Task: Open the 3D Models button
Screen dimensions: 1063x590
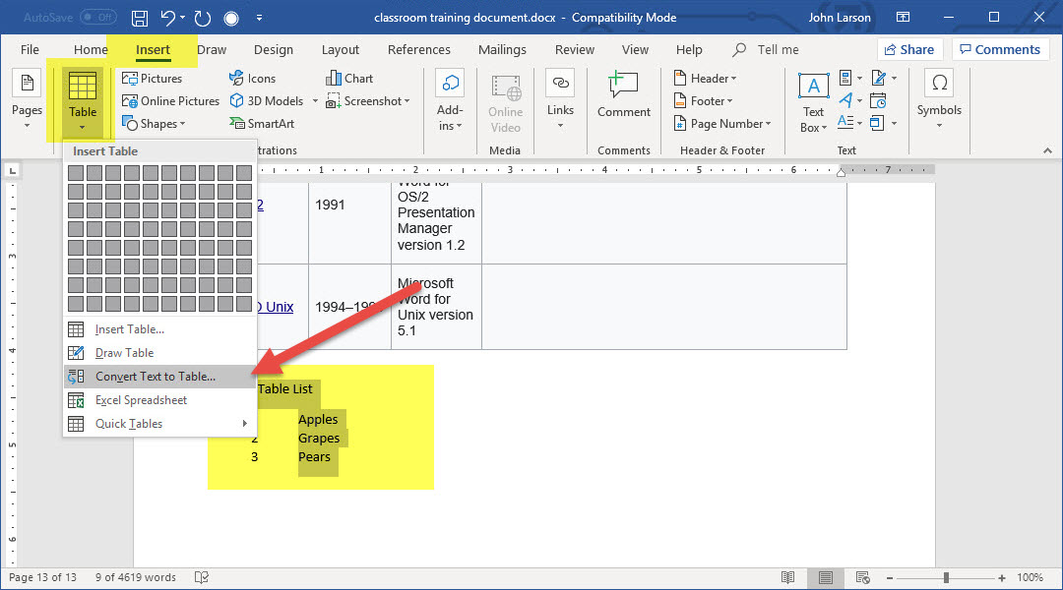Action: coord(267,101)
